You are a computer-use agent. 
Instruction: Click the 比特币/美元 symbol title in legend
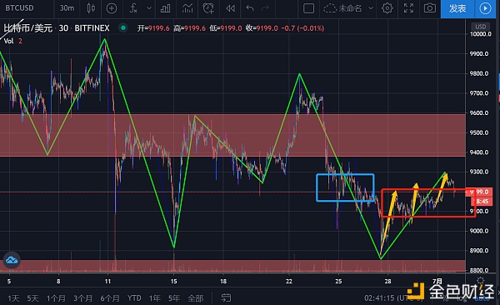(28, 28)
